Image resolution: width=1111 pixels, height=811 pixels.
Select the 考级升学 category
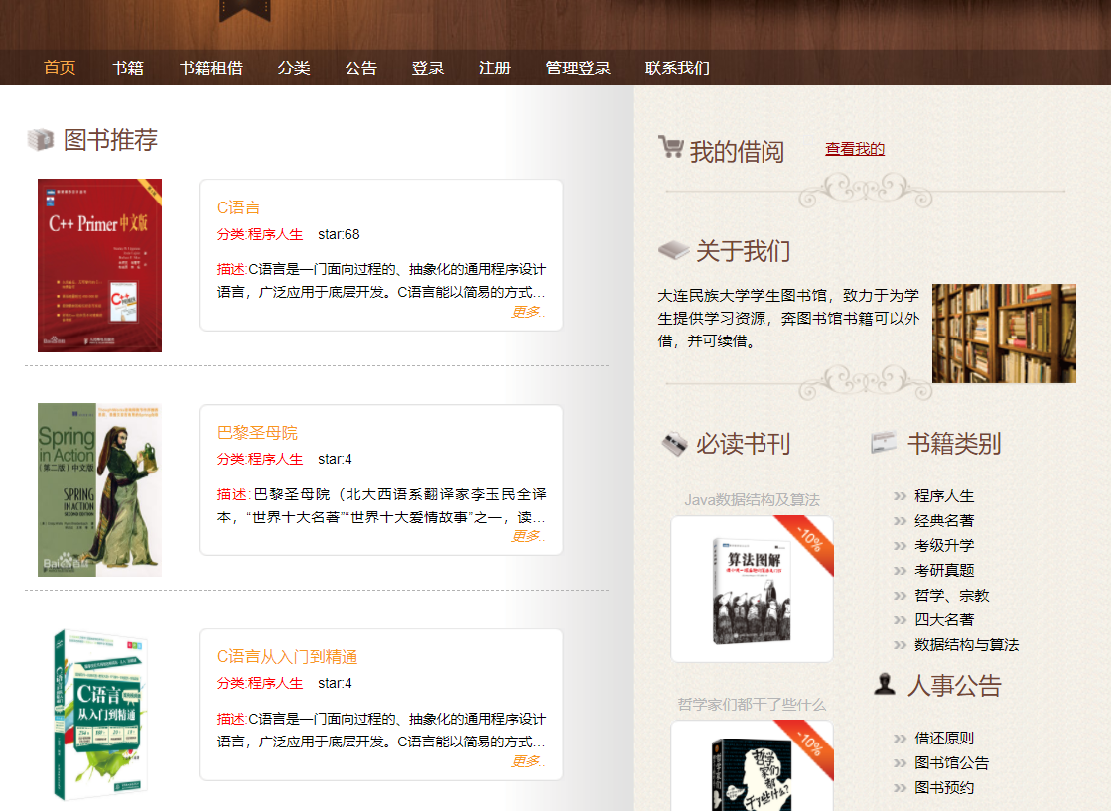[944, 545]
